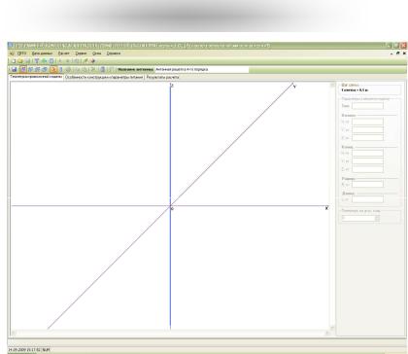Open the Окна menu

click(x=96, y=53)
